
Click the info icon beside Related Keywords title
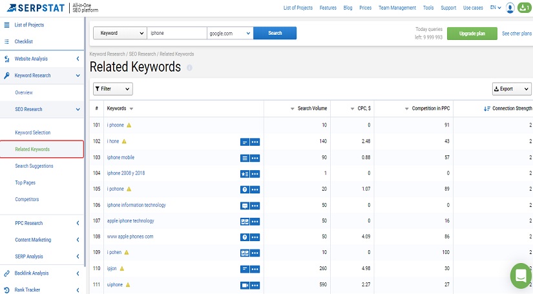pos(189,68)
